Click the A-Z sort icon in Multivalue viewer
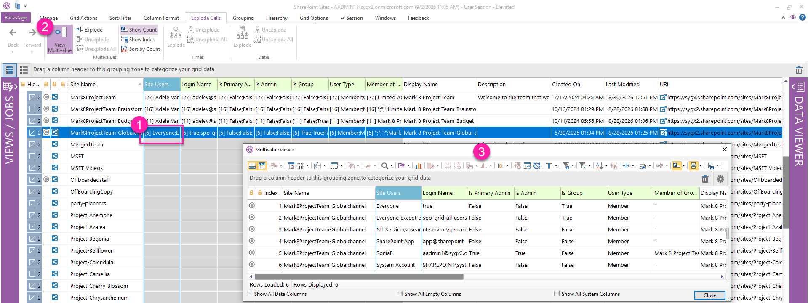Screen dimensions: 808x303 (599, 166)
